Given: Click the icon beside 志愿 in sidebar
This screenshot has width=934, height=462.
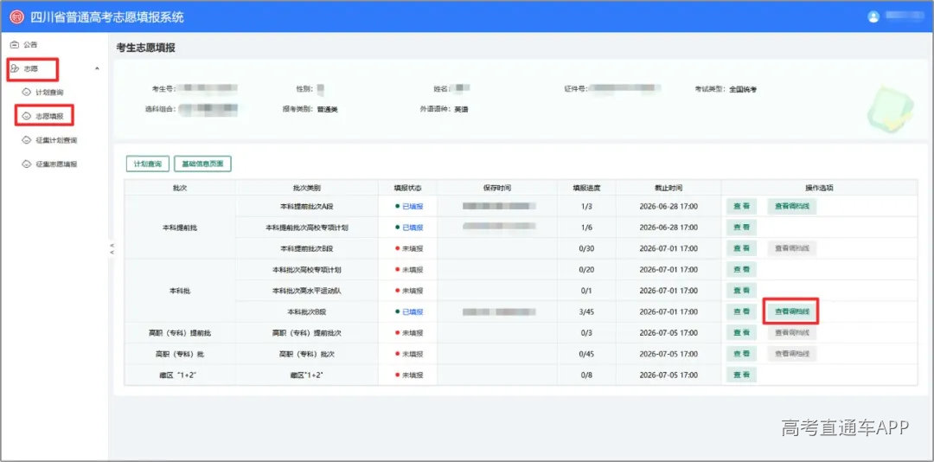Looking at the screenshot, I should 15,69.
